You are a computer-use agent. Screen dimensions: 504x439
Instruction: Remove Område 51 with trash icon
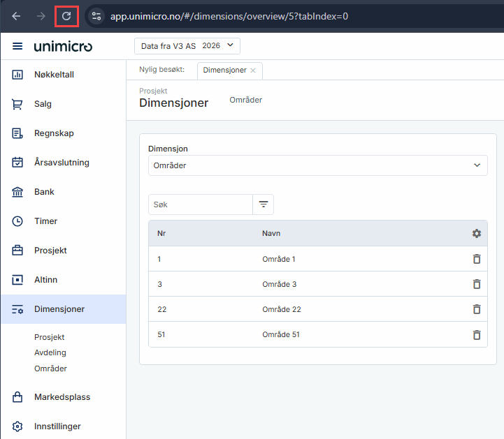click(x=477, y=334)
